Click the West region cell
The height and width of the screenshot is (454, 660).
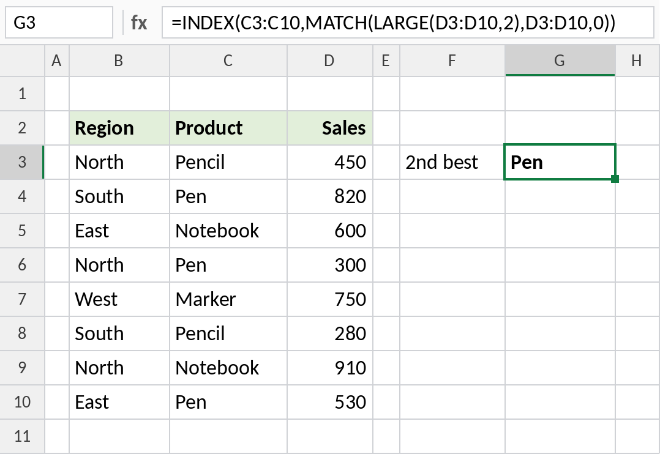(119, 299)
